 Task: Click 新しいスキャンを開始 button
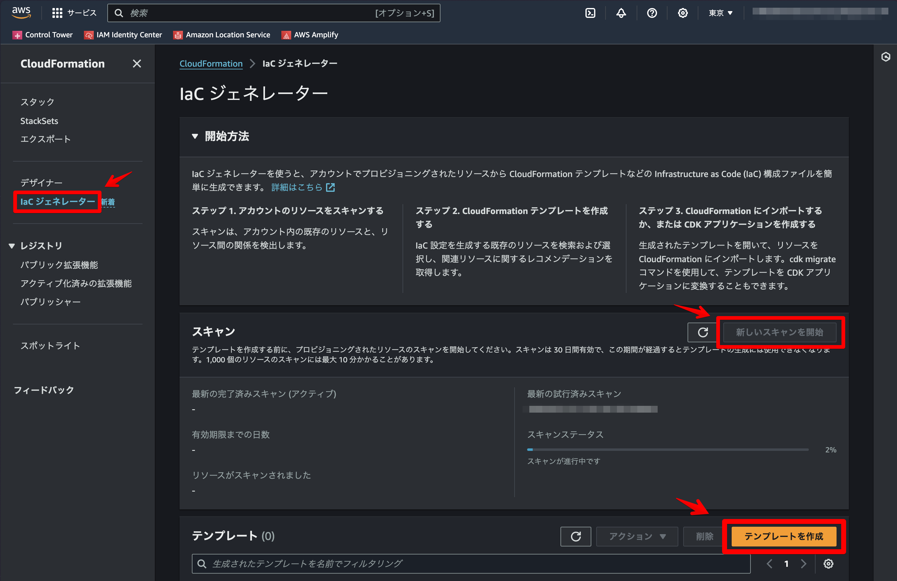pyautogui.click(x=779, y=332)
